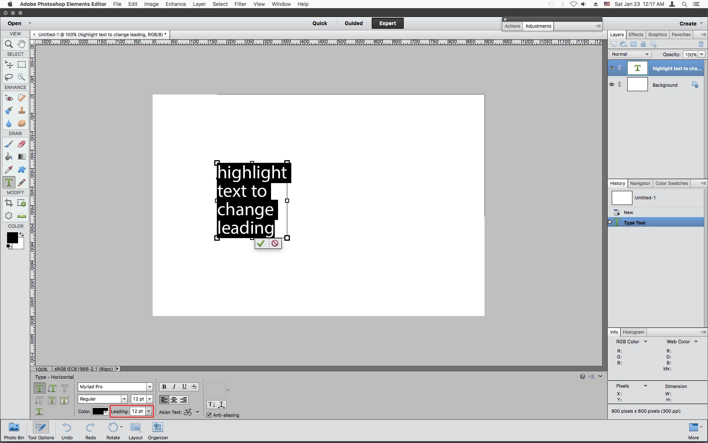The width and height of the screenshot is (708, 443).
Task: Choose the Lasso tool
Action: [8, 77]
